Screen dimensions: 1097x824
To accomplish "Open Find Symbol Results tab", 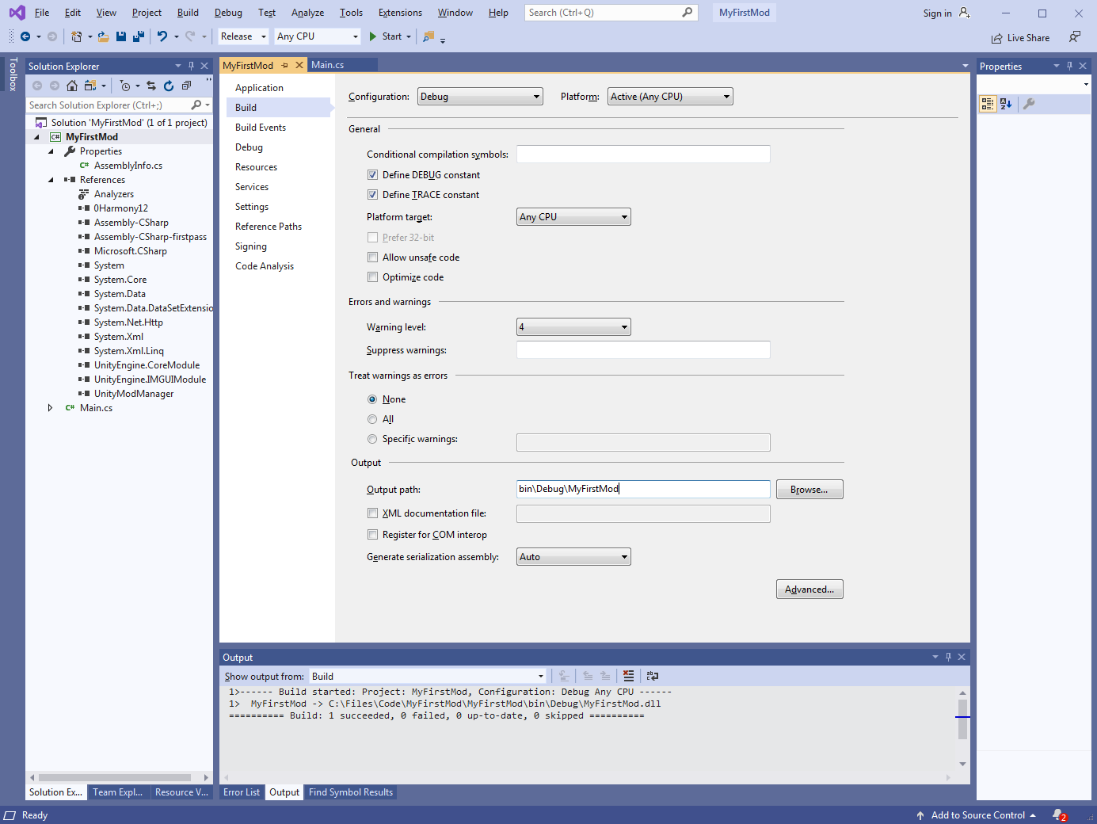I will click(x=351, y=792).
